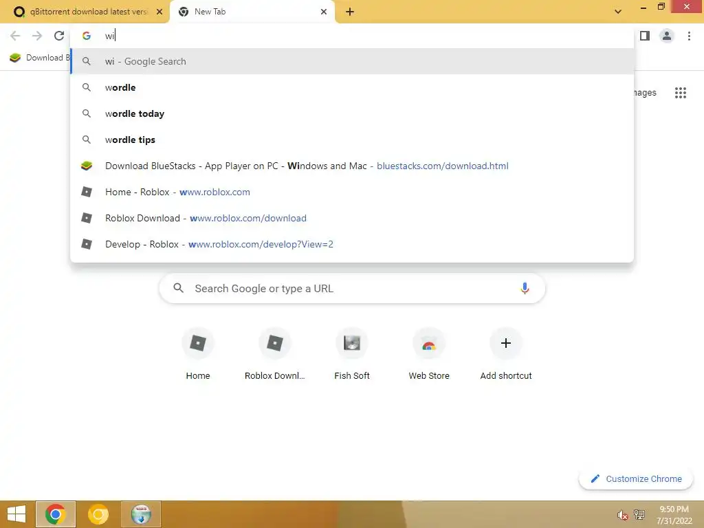Open the Windows Start button
This screenshot has height=528, width=704.
click(x=16, y=514)
